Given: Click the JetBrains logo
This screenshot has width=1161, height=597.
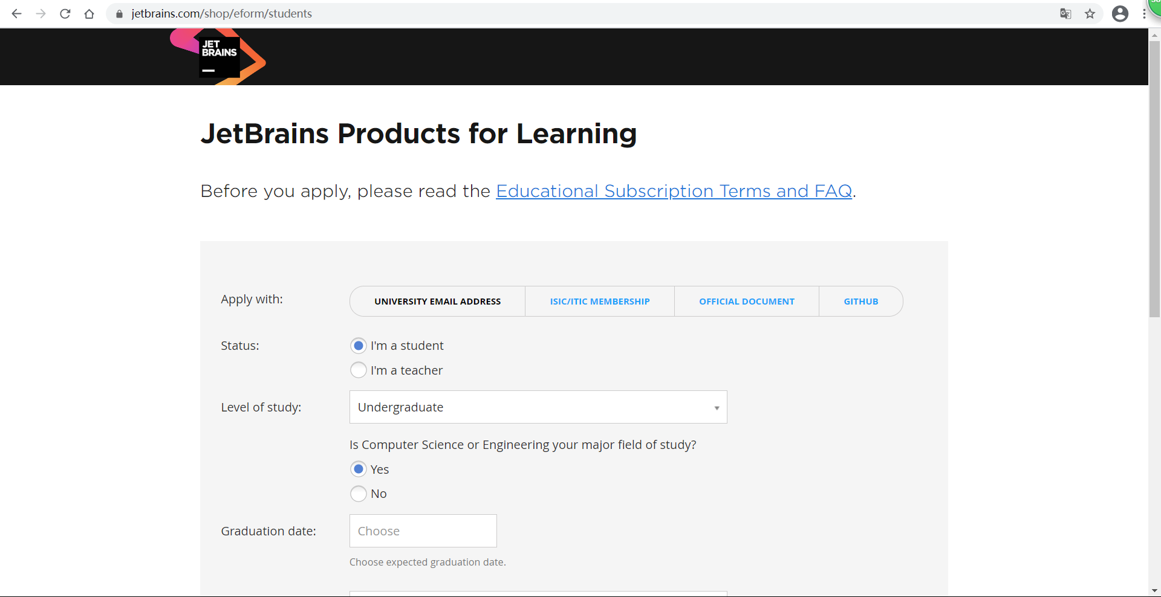Looking at the screenshot, I should point(218,57).
